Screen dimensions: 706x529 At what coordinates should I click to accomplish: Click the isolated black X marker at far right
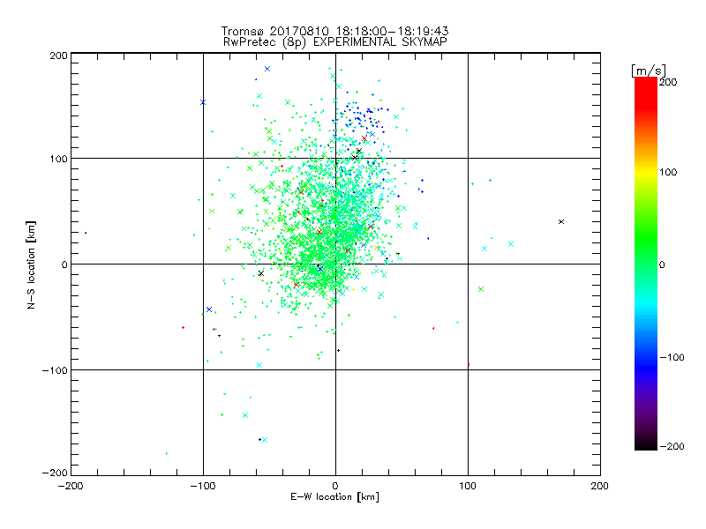[x=561, y=222]
